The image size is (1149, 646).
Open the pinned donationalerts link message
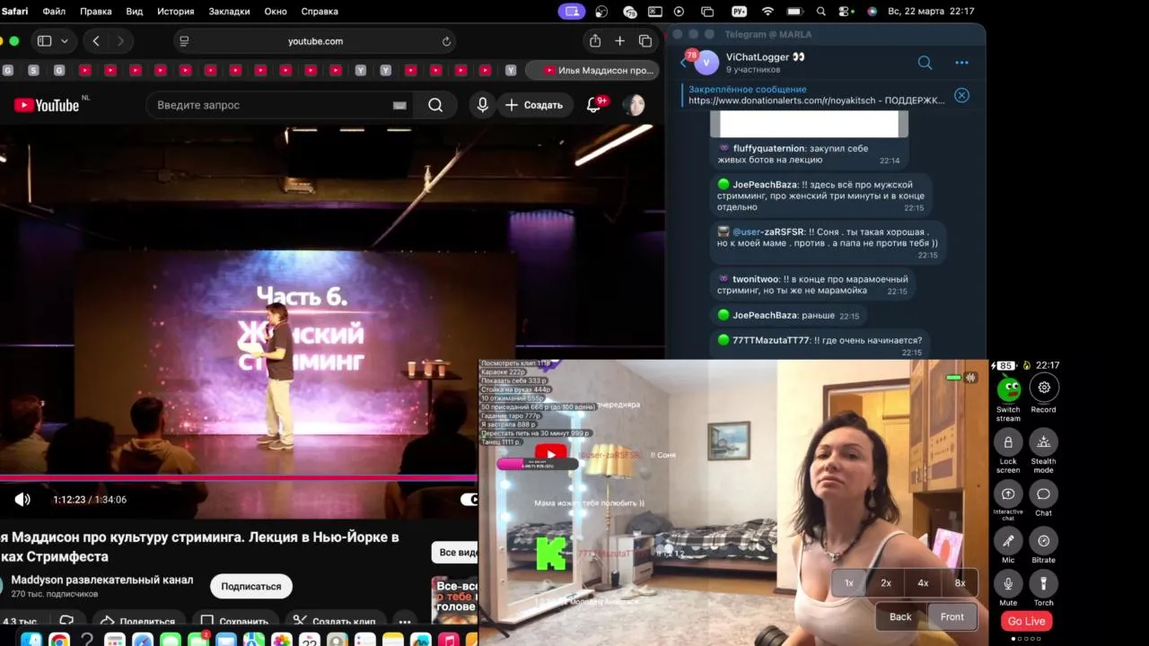(816, 95)
